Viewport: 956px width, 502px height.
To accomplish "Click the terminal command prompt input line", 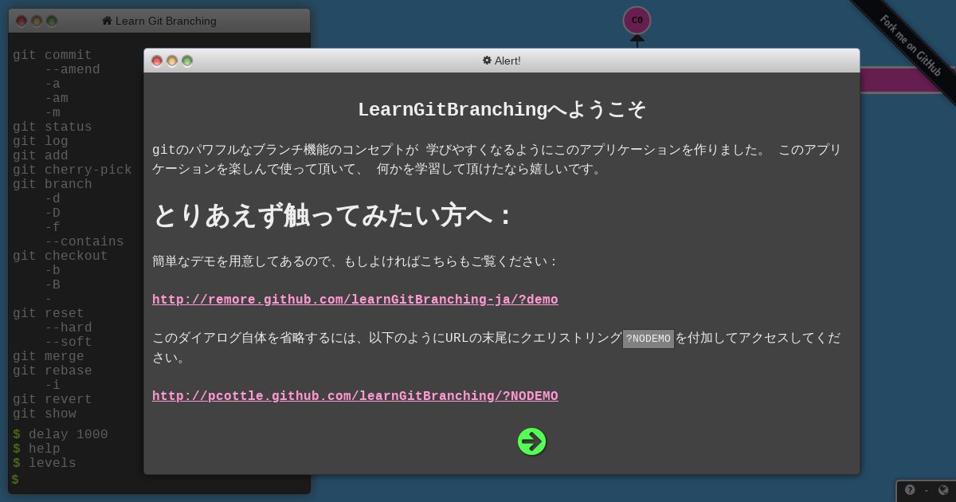I will pyautogui.click(x=159, y=479).
